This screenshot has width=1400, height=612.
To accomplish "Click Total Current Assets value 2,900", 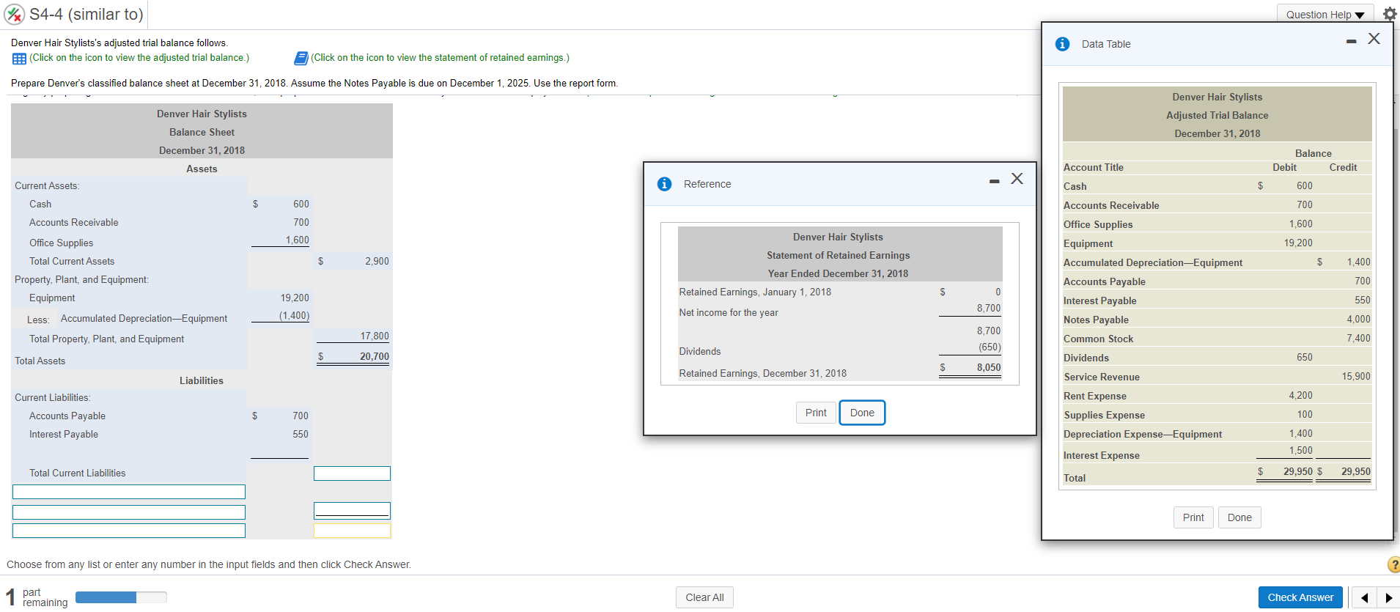I will tap(377, 261).
